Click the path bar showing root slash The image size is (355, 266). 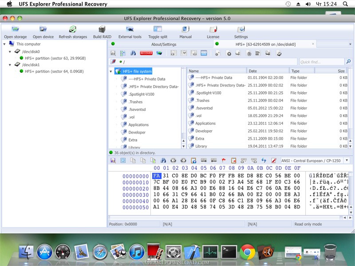[203, 62]
